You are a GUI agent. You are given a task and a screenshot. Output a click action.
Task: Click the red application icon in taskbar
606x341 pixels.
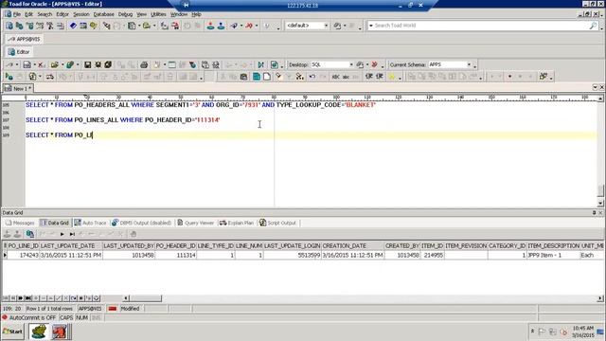[59, 332]
